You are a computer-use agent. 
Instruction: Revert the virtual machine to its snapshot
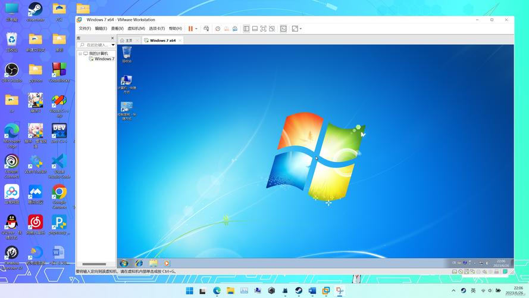click(226, 29)
